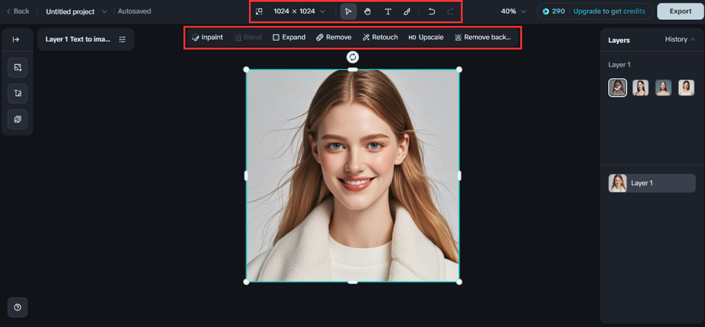Click the Layer 1 heading text

pos(619,65)
